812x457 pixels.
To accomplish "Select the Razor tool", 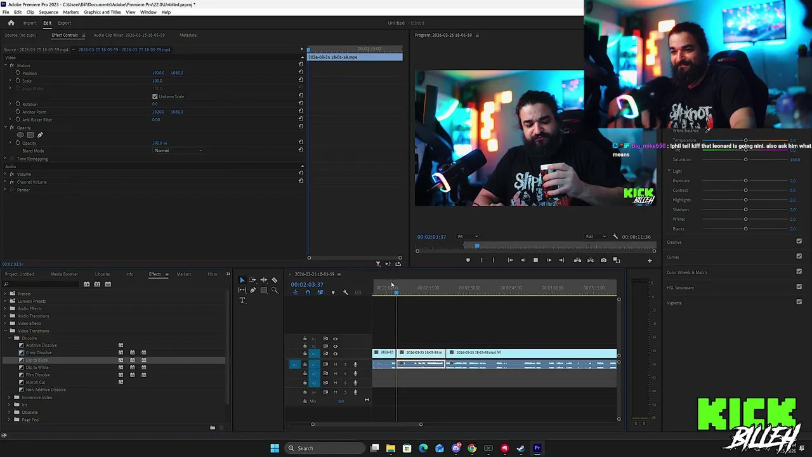I will click(x=275, y=280).
